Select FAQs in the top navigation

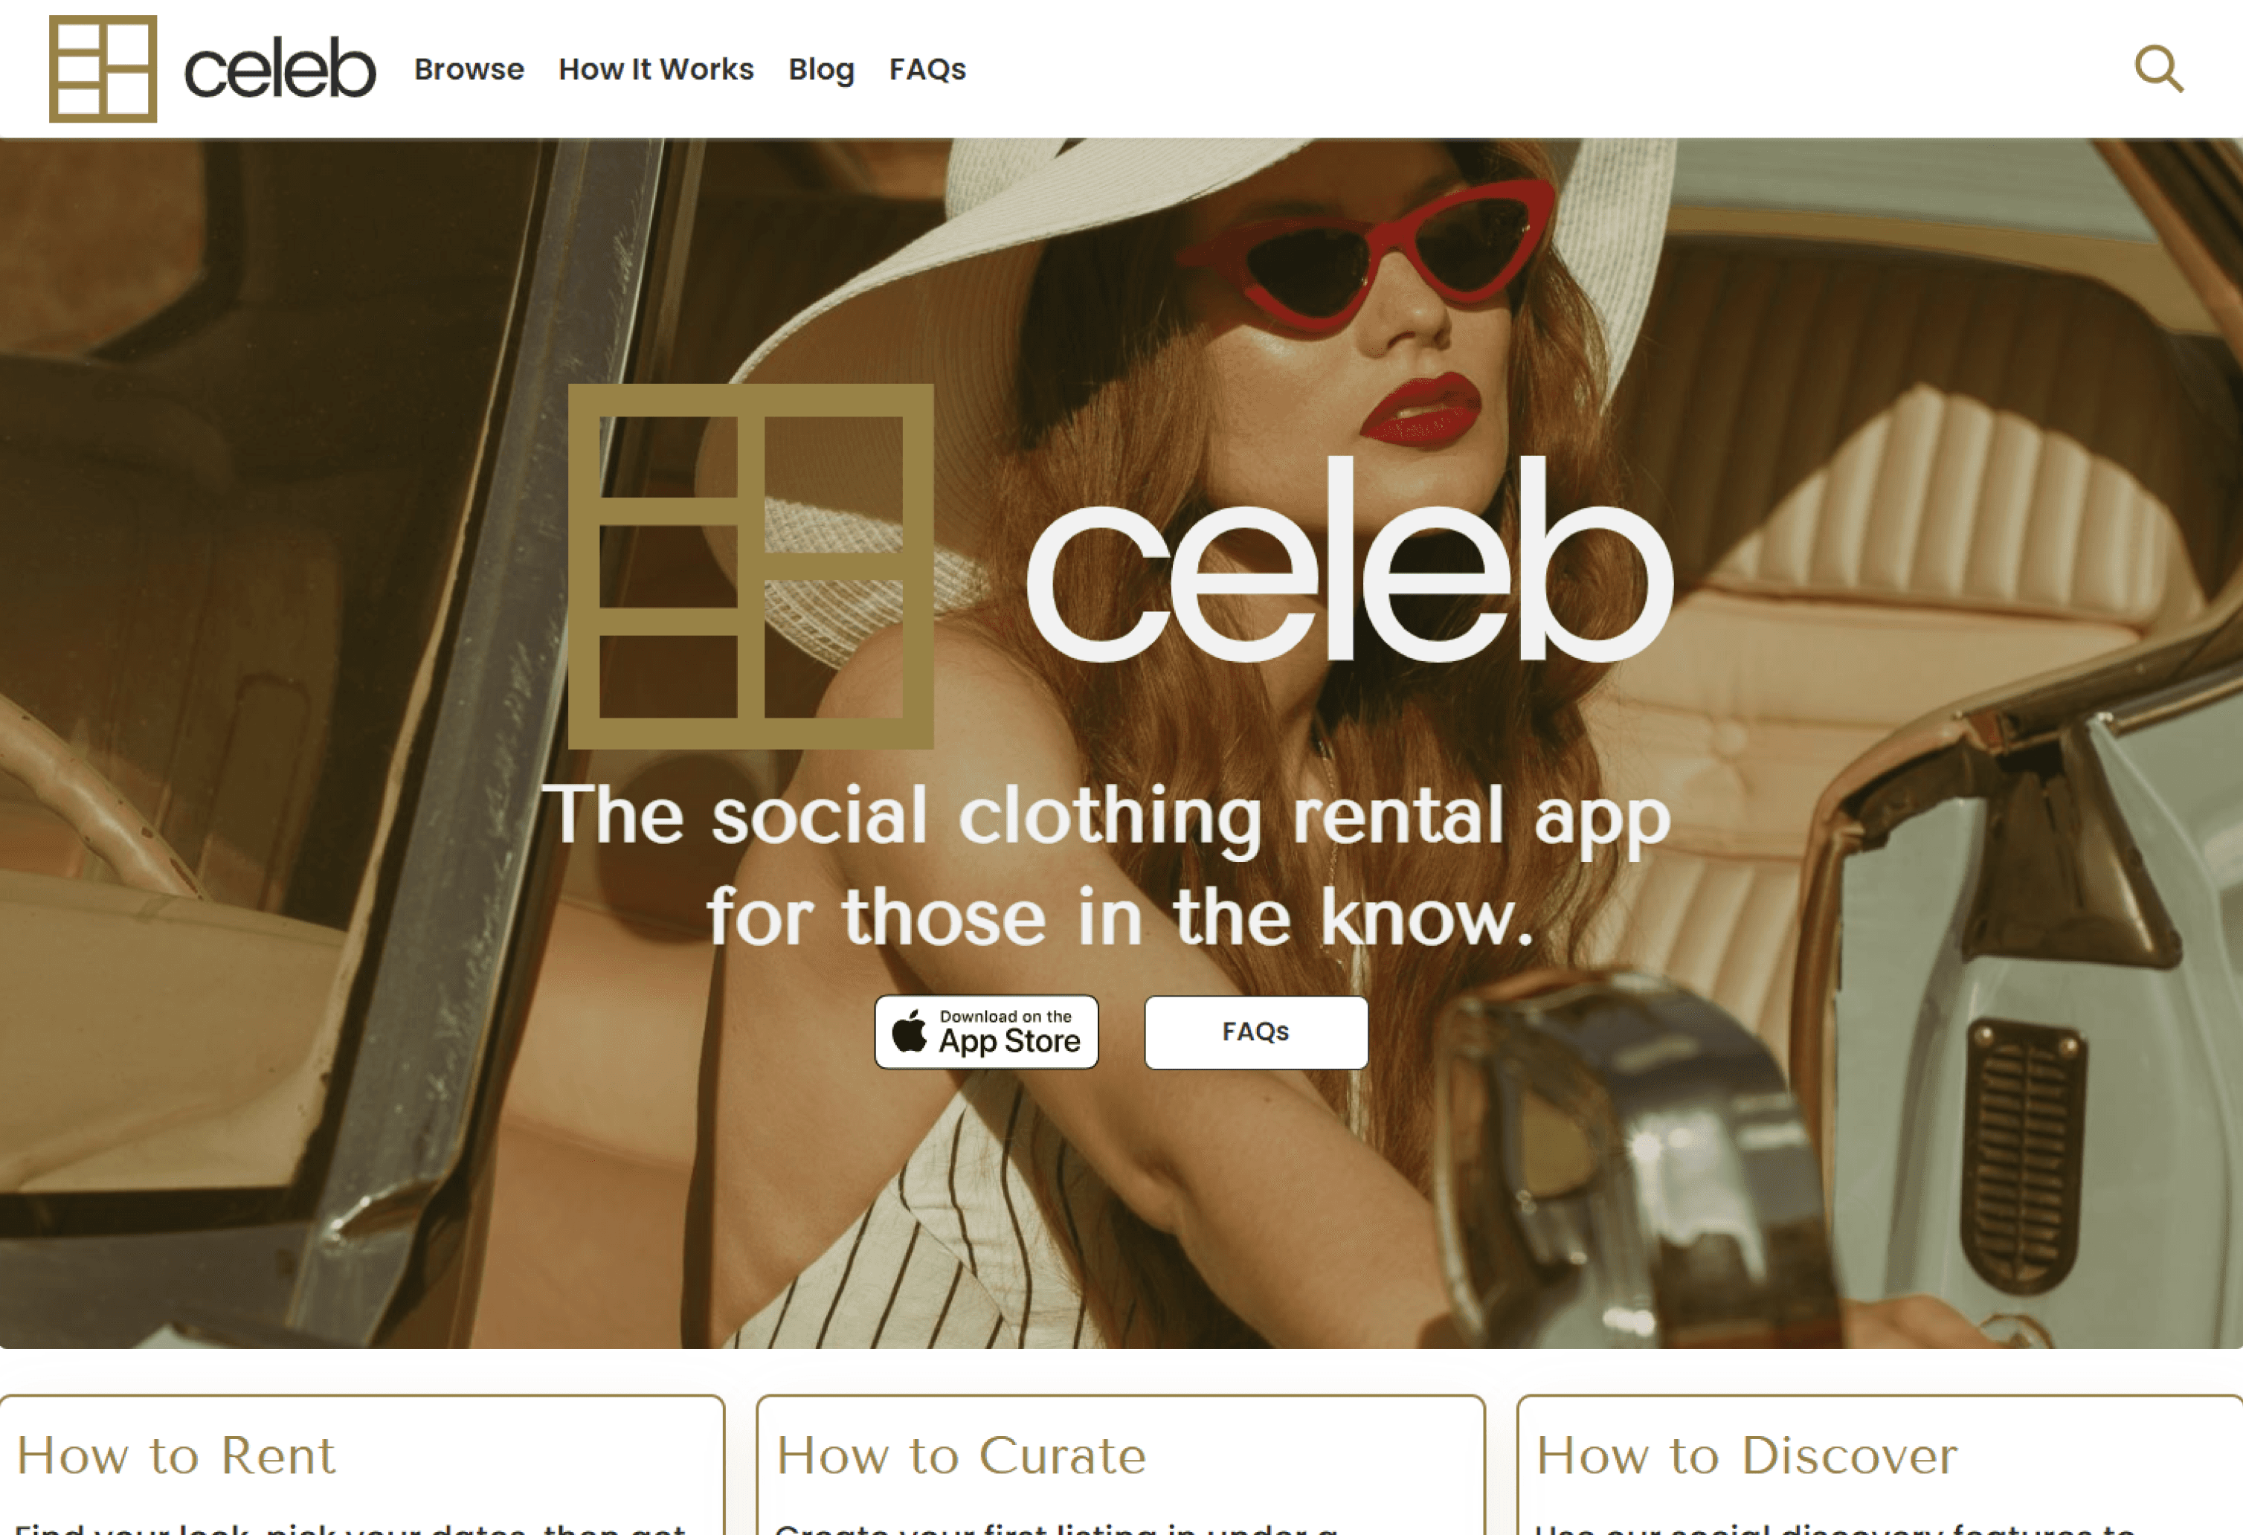(927, 69)
